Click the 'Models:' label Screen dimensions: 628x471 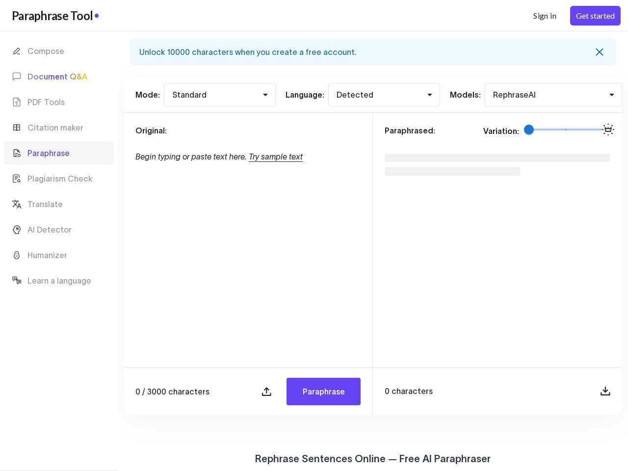[x=465, y=95]
